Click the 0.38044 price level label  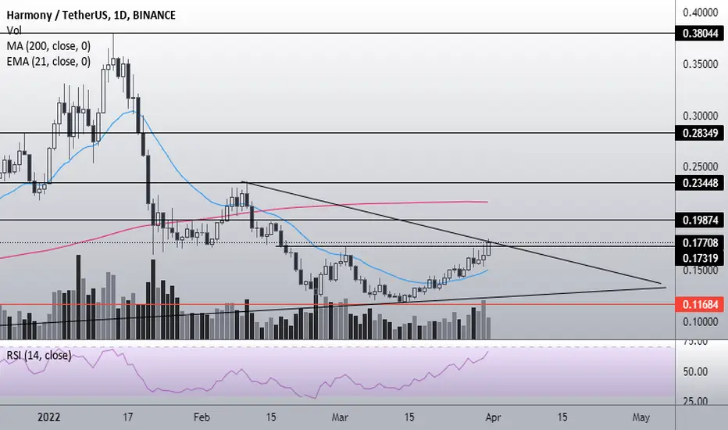700,34
